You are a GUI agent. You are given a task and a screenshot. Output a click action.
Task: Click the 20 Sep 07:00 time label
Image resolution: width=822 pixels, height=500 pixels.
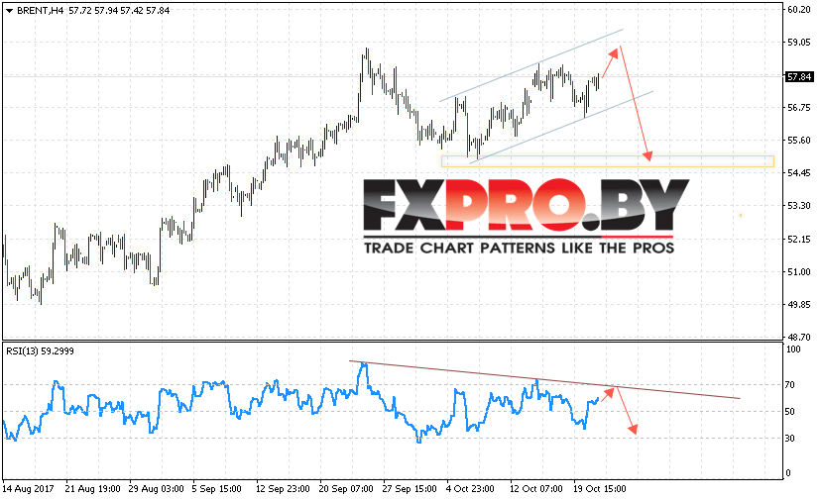point(346,489)
